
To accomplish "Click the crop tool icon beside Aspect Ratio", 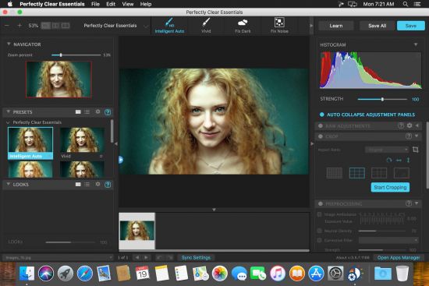I will 415,150.
